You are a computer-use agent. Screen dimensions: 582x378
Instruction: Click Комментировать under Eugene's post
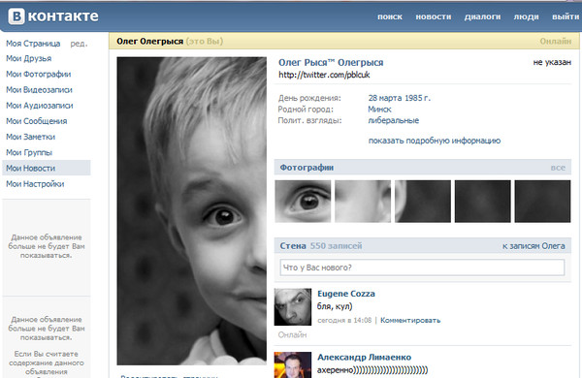(410, 320)
